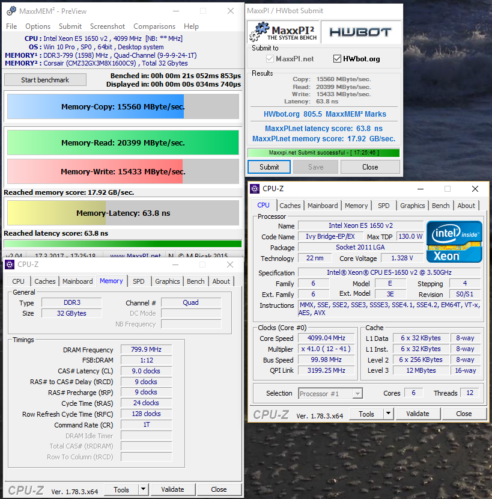Screen dimensions: 492x499
Task: Click the Save button in HWbot dialog
Action: 315,167
